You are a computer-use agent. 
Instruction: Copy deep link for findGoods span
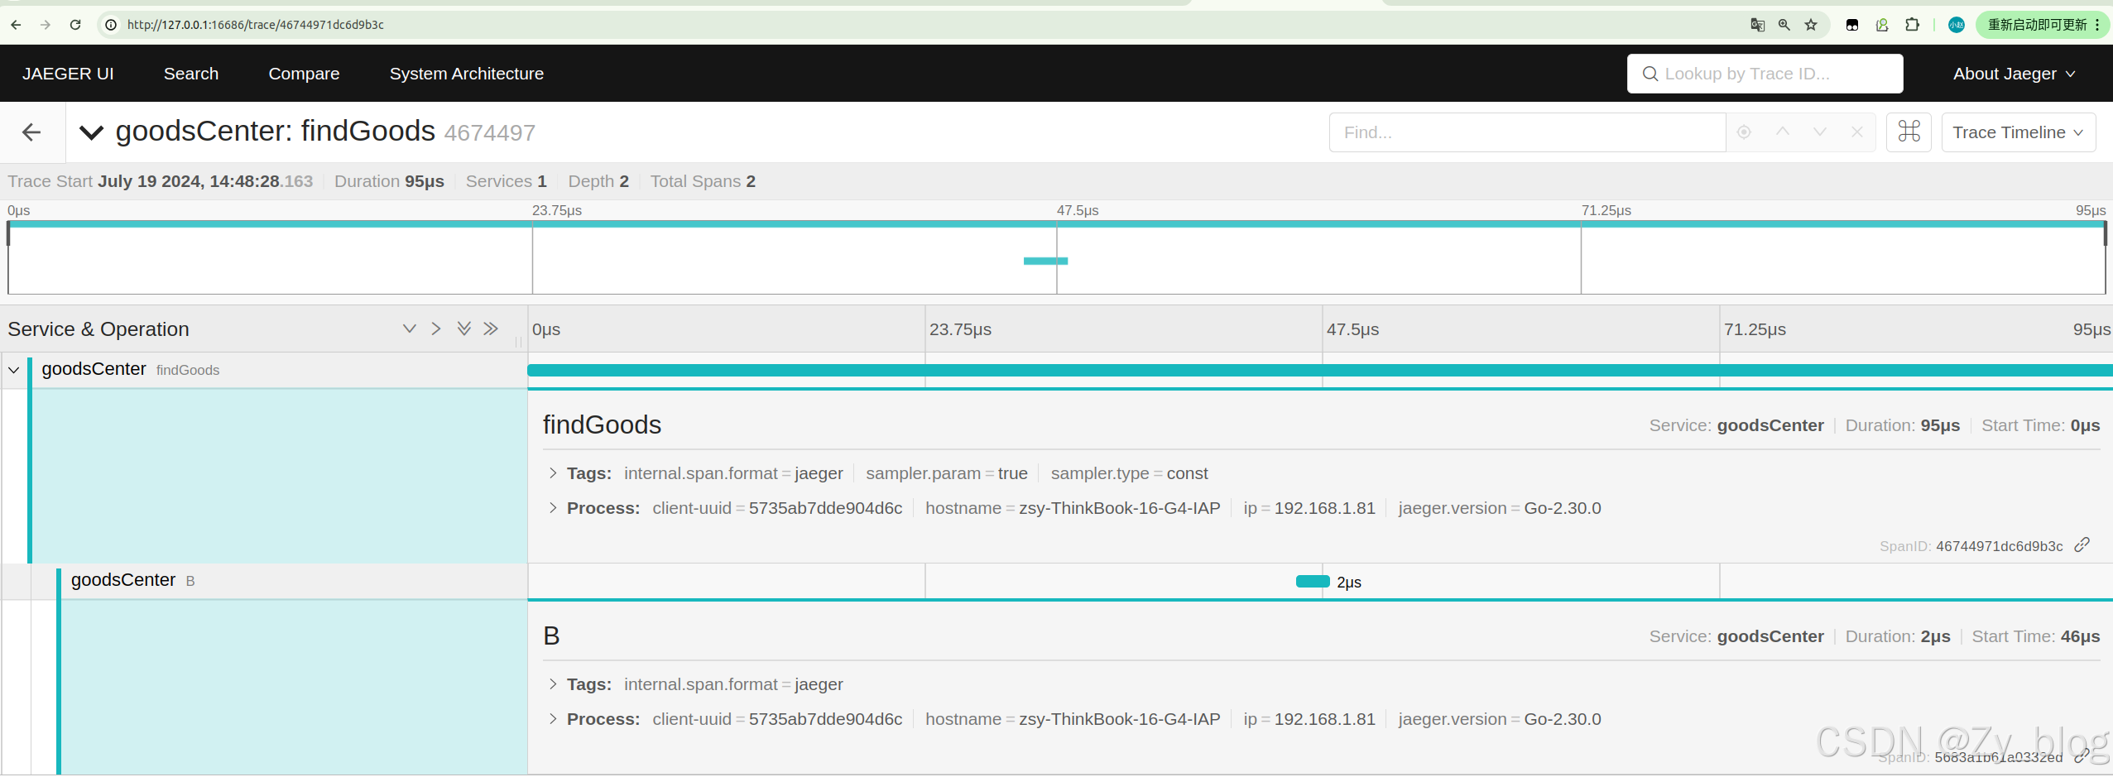2082,545
